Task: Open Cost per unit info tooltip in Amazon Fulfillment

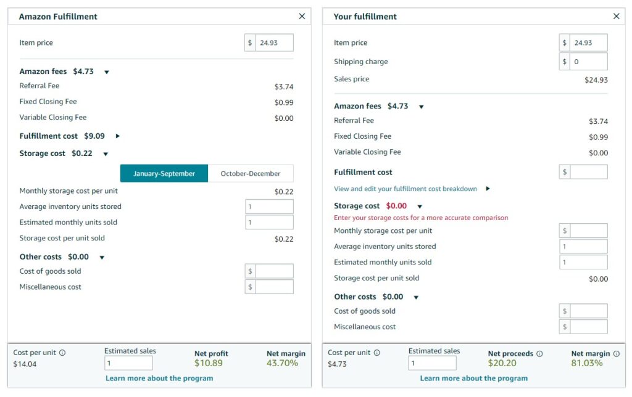Action: click(62, 352)
